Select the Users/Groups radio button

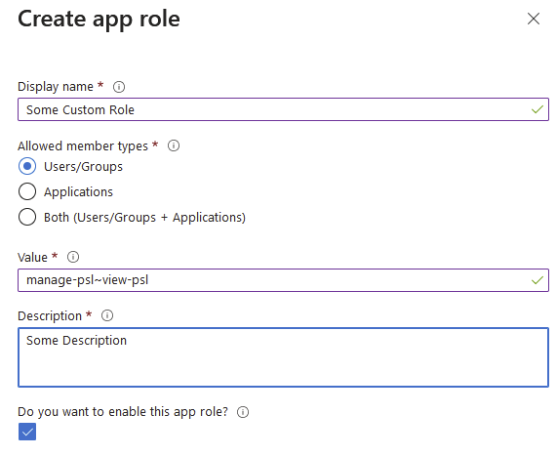(27, 166)
